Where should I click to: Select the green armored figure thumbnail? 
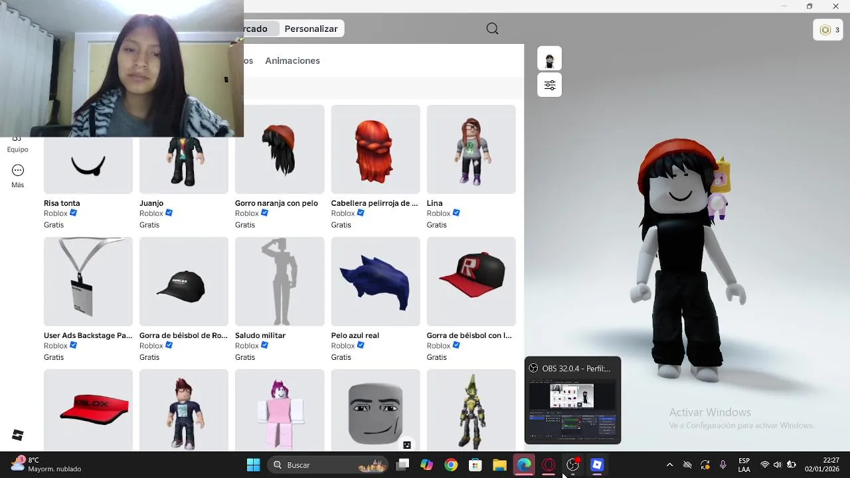click(x=471, y=410)
